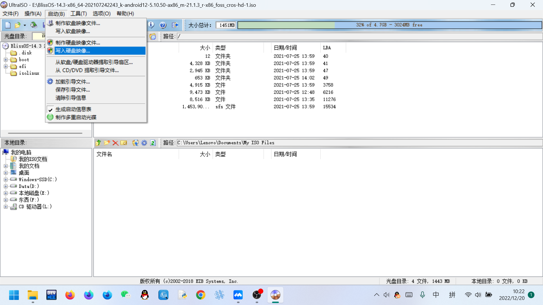Click the Help question mark icon
Image resolution: width=543 pixels, height=305 pixels.
[x=163, y=25]
